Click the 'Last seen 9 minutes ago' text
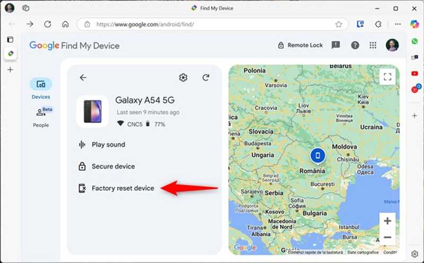The width and height of the screenshot is (424, 263). [x=148, y=112]
